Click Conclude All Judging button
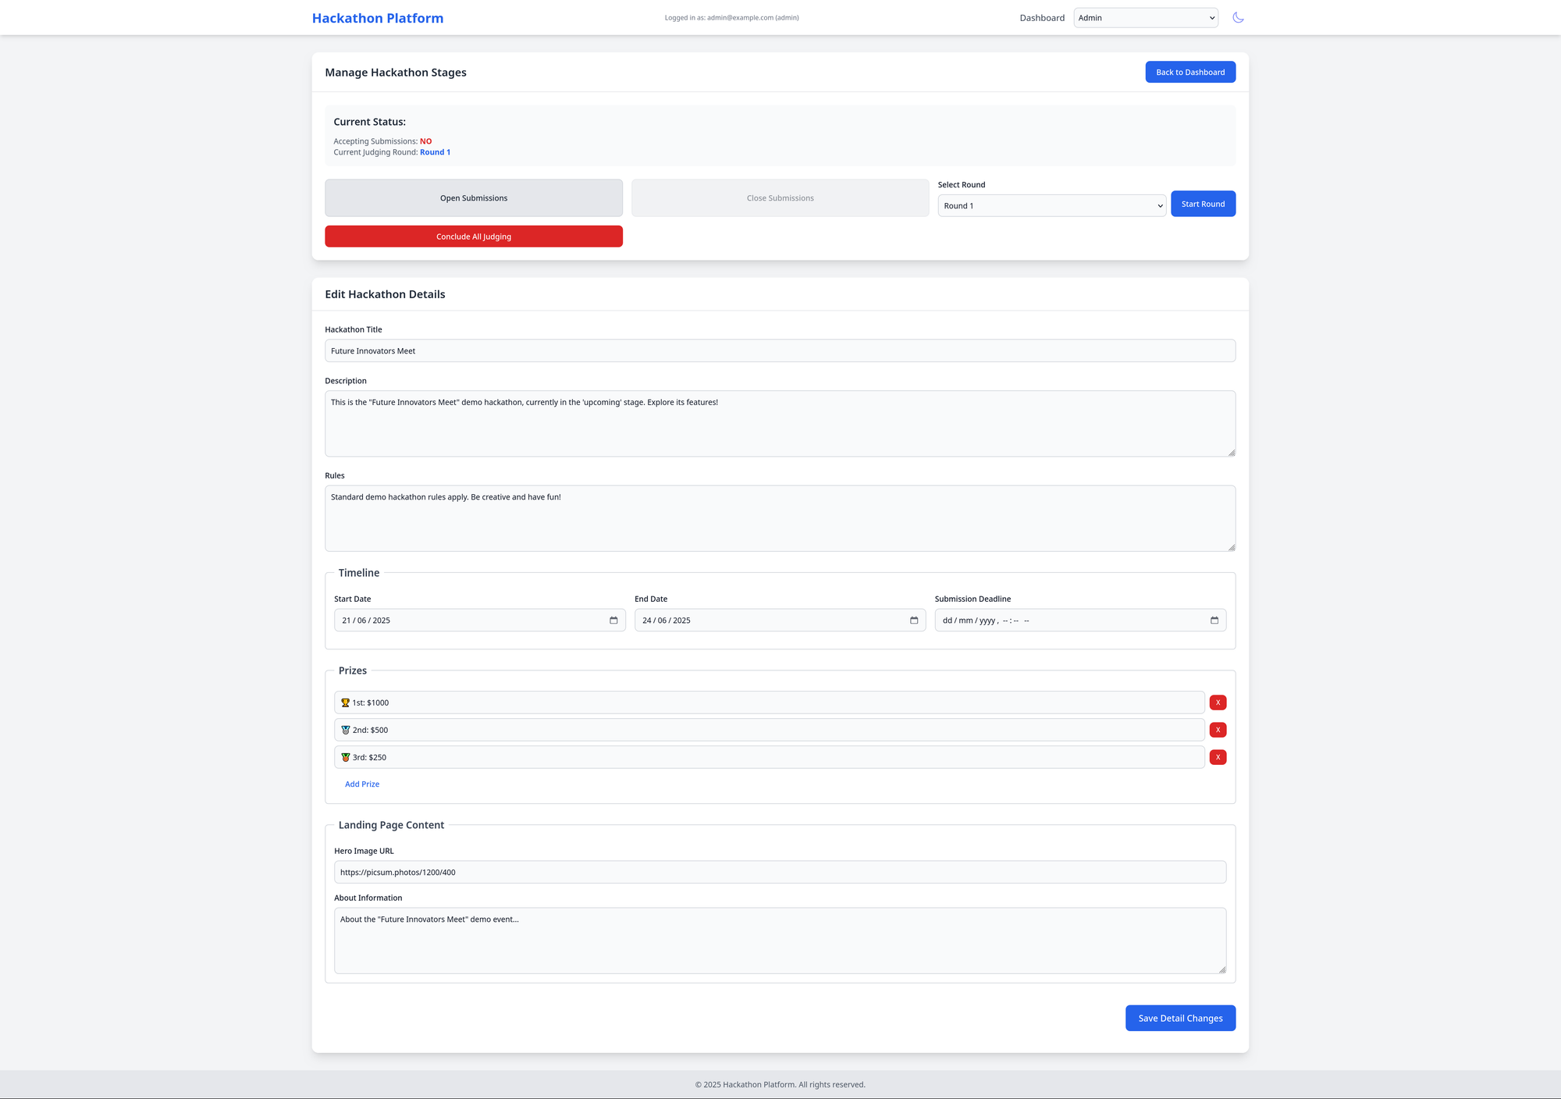This screenshot has width=1561, height=1099. [x=474, y=237]
